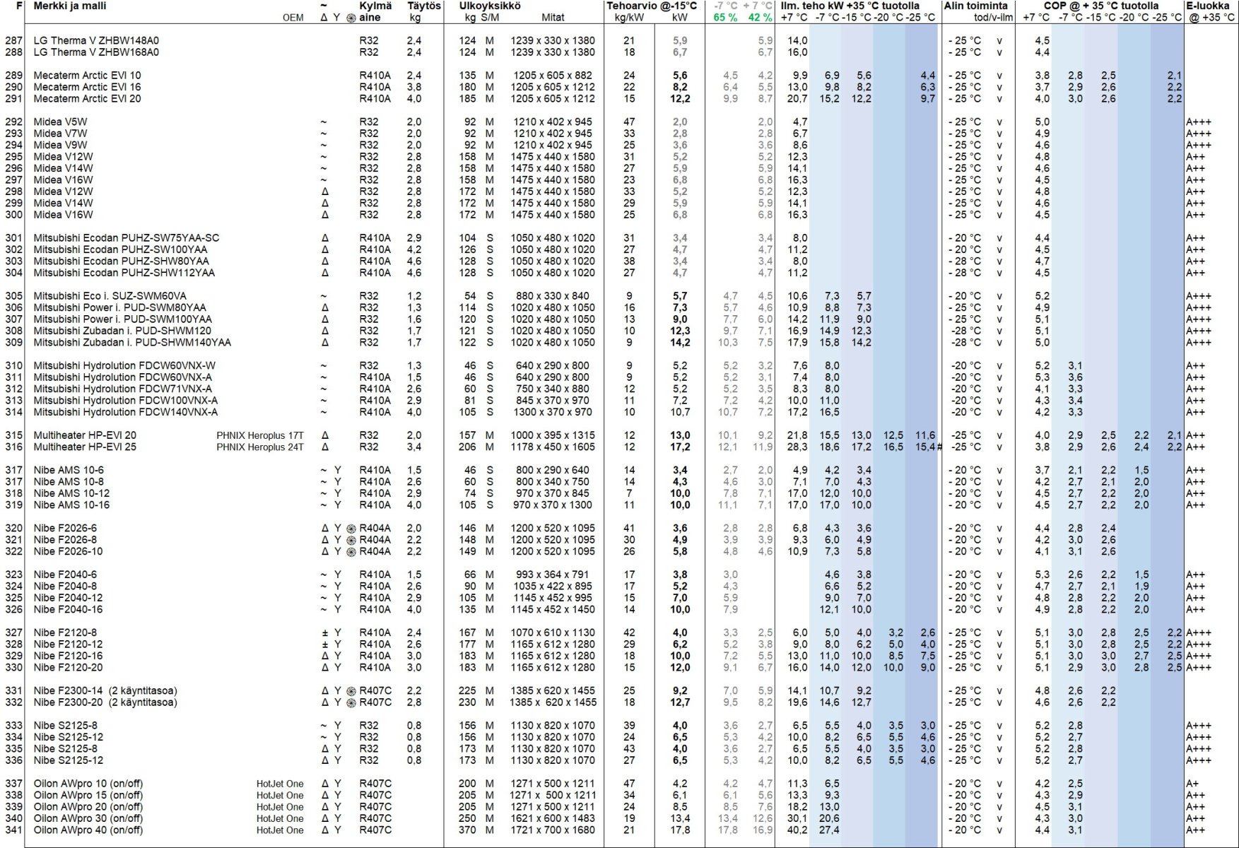
Task: Click the delta symbol in the Multiheater HP-EVI 20 row
Action: (x=325, y=435)
